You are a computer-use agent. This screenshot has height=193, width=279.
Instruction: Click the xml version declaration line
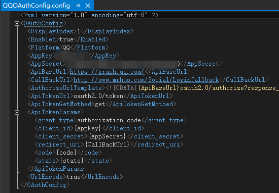(x=89, y=15)
